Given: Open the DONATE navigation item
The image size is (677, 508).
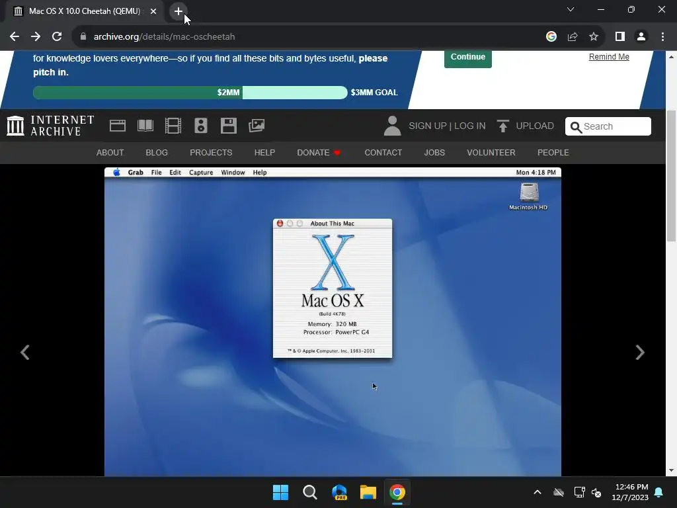Looking at the screenshot, I should (x=319, y=153).
